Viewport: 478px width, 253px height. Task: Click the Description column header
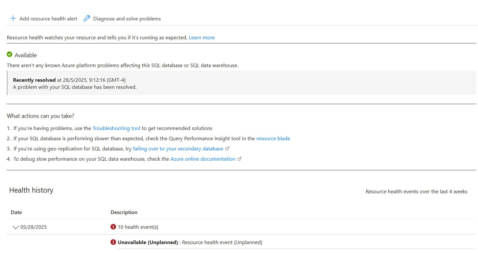click(124, 212)
